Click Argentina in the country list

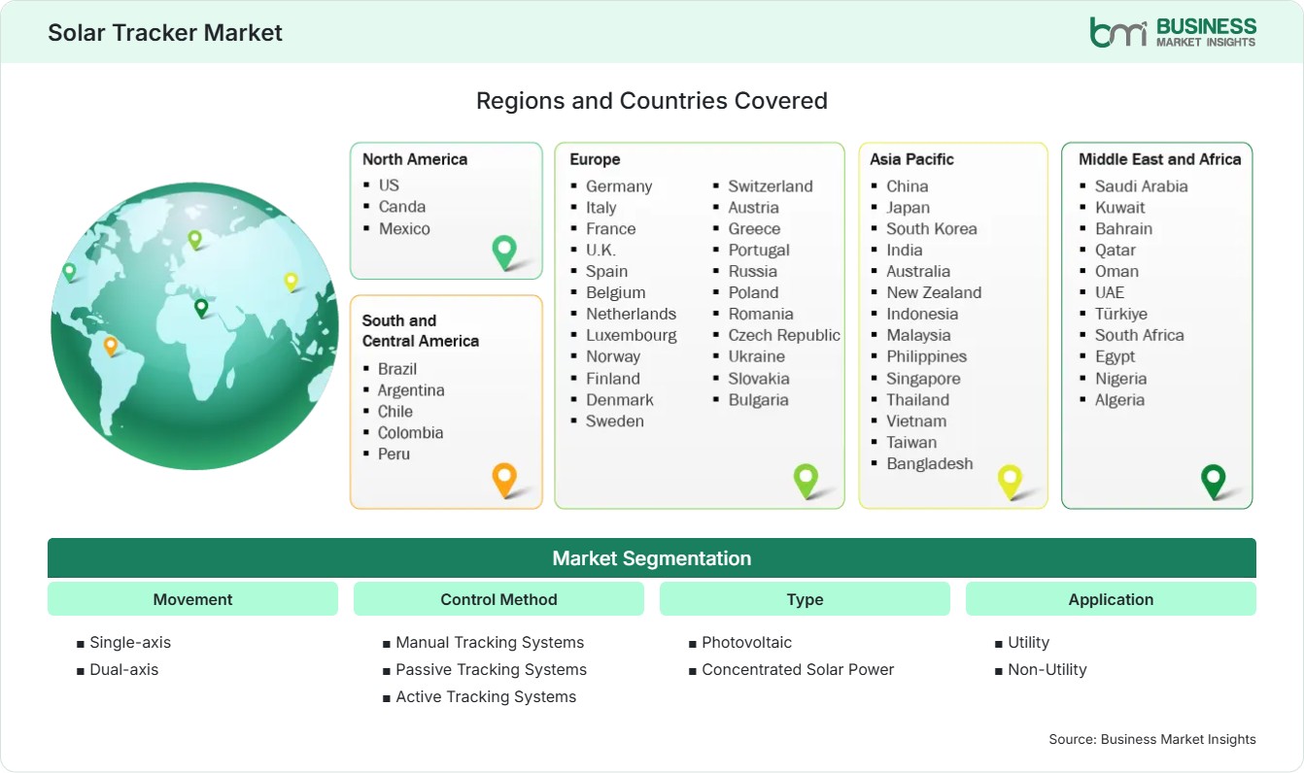411,389
